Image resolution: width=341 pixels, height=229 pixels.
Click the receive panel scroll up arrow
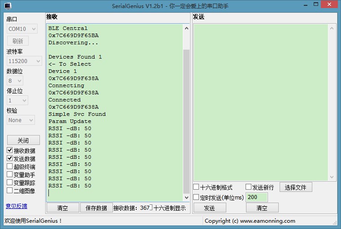coord(186,28)
